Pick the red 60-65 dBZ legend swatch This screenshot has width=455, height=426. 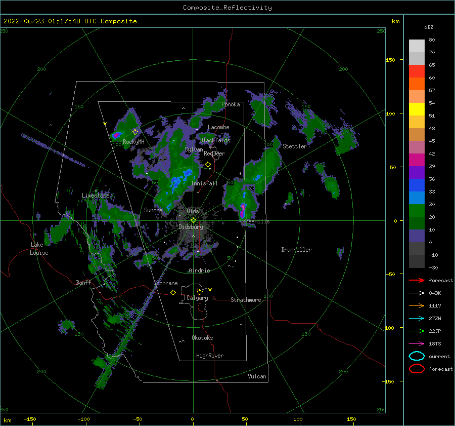[x=417, y=71]
